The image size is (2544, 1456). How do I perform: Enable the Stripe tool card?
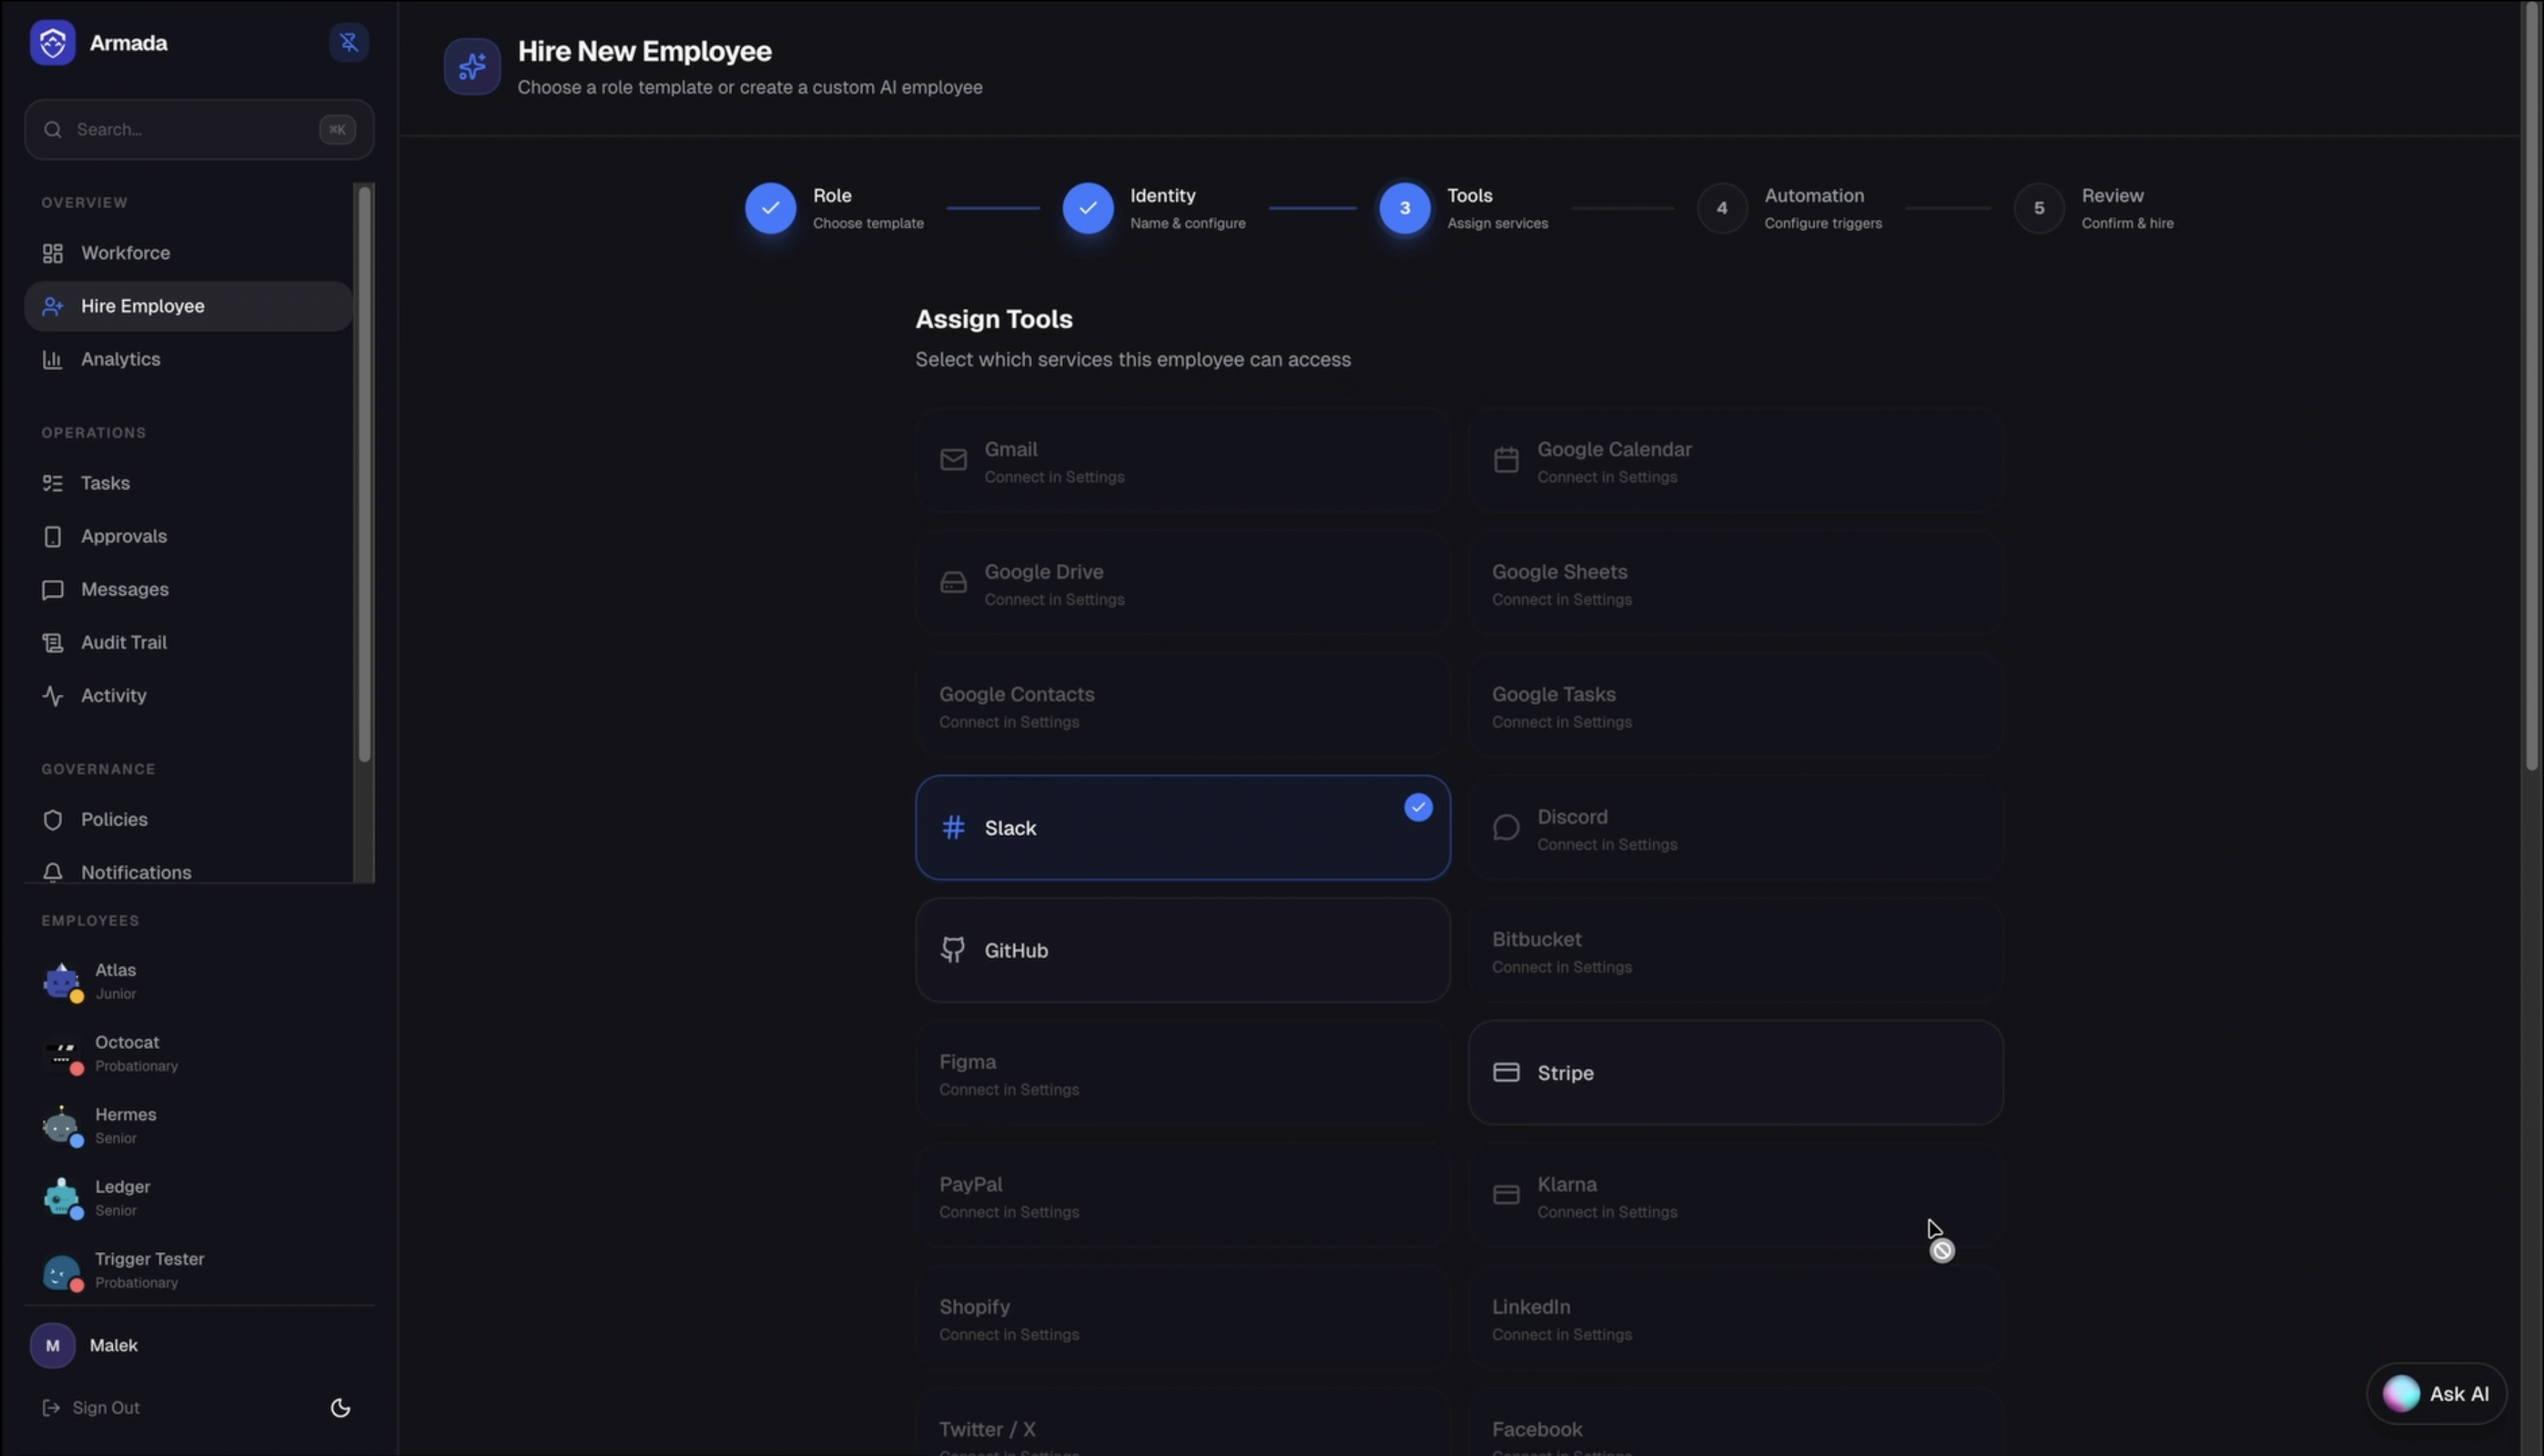click(x=1734, y=1072)
